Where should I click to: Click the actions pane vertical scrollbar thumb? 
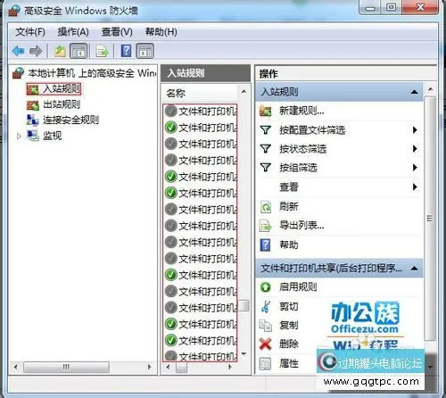(x=430, y=219)
